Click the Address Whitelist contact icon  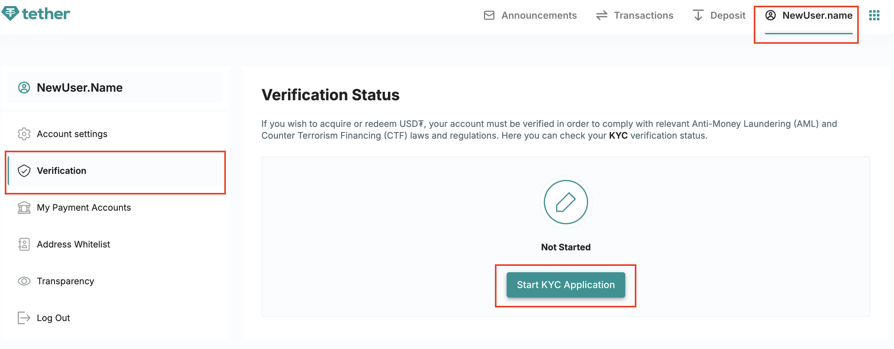click(24, 244)
